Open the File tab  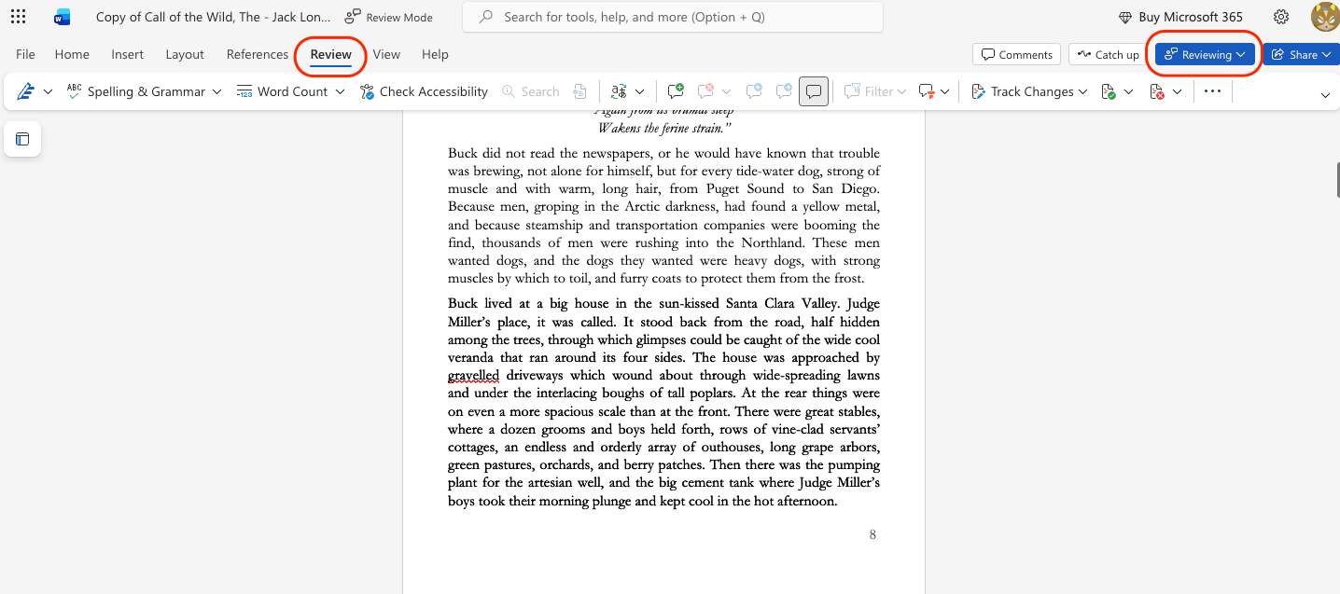pos(25,54)
